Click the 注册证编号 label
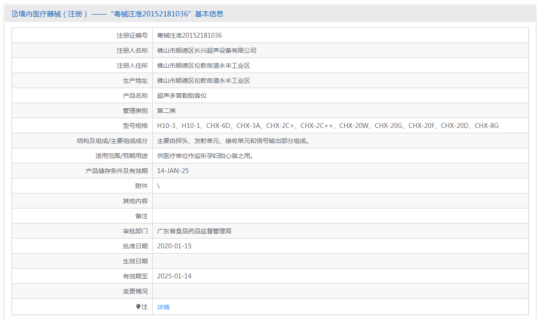537x320 pixels. pyautogui.click(x=132, y=35)
